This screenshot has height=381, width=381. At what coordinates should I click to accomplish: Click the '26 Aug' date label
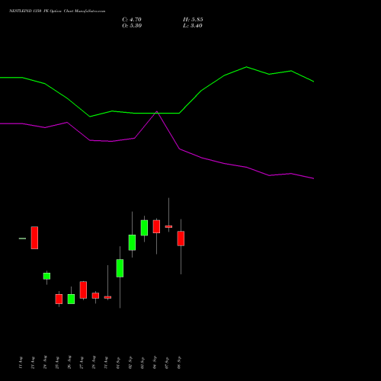coord(69,363)
